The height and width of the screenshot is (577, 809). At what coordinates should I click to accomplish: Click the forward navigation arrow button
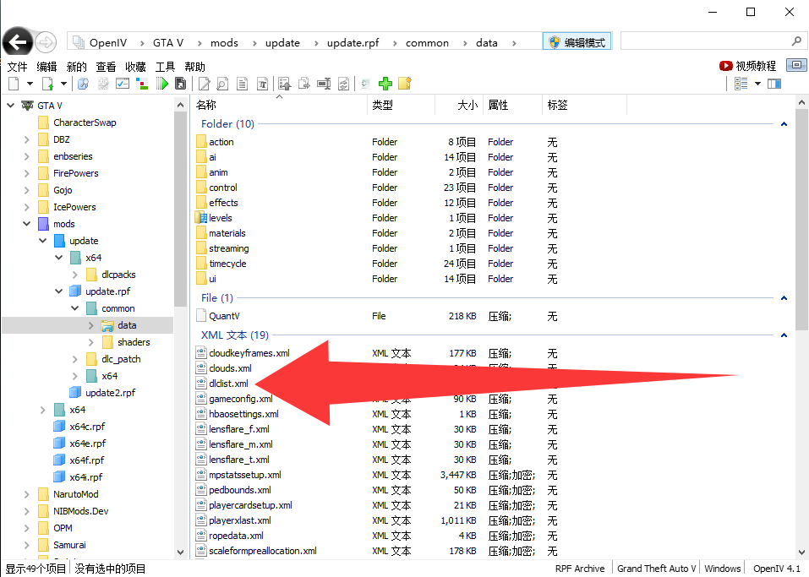[x=46, y=42]
